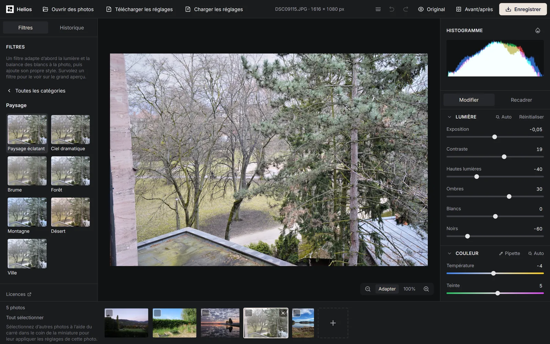The height and width of the screenshot is (344, 550).
Task: Check the first dusk photo's selection box
Action: click(109, 313)
